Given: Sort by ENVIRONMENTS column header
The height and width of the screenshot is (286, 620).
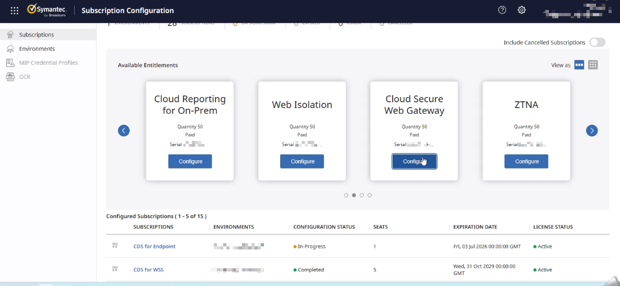Looking at the screenshot, I should pos(234,227).
